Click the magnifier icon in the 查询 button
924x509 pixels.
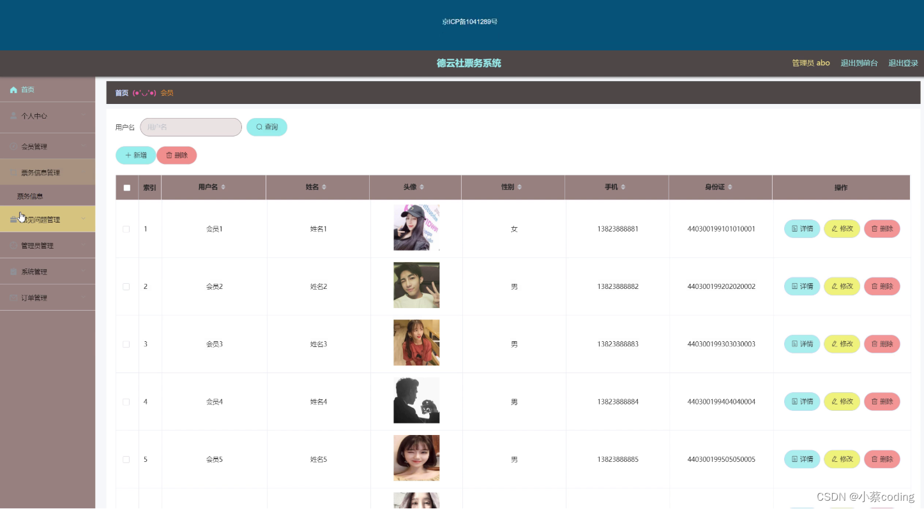259,127
